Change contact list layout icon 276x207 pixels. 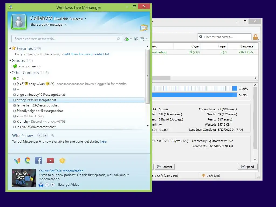[136, 39]
